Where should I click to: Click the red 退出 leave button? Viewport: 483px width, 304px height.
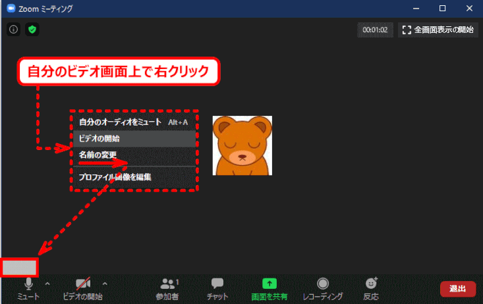tap(458, 289)
